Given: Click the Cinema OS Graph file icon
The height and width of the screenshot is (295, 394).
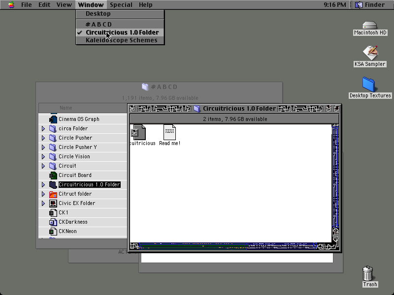Looking at the screenshot, I should 53,119.
